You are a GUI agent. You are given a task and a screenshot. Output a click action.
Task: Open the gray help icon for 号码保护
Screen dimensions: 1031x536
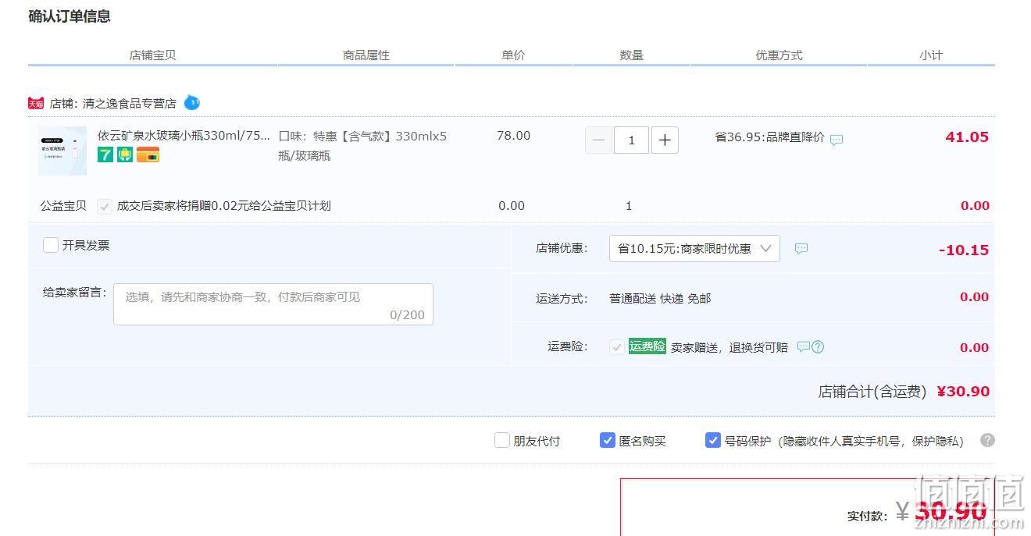point(987,440)
